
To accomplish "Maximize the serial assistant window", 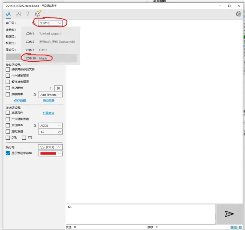I will click(x=229, y=6).
